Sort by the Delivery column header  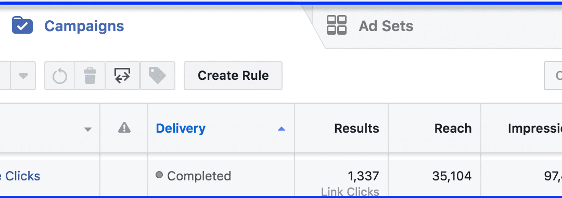coord(181,129)
